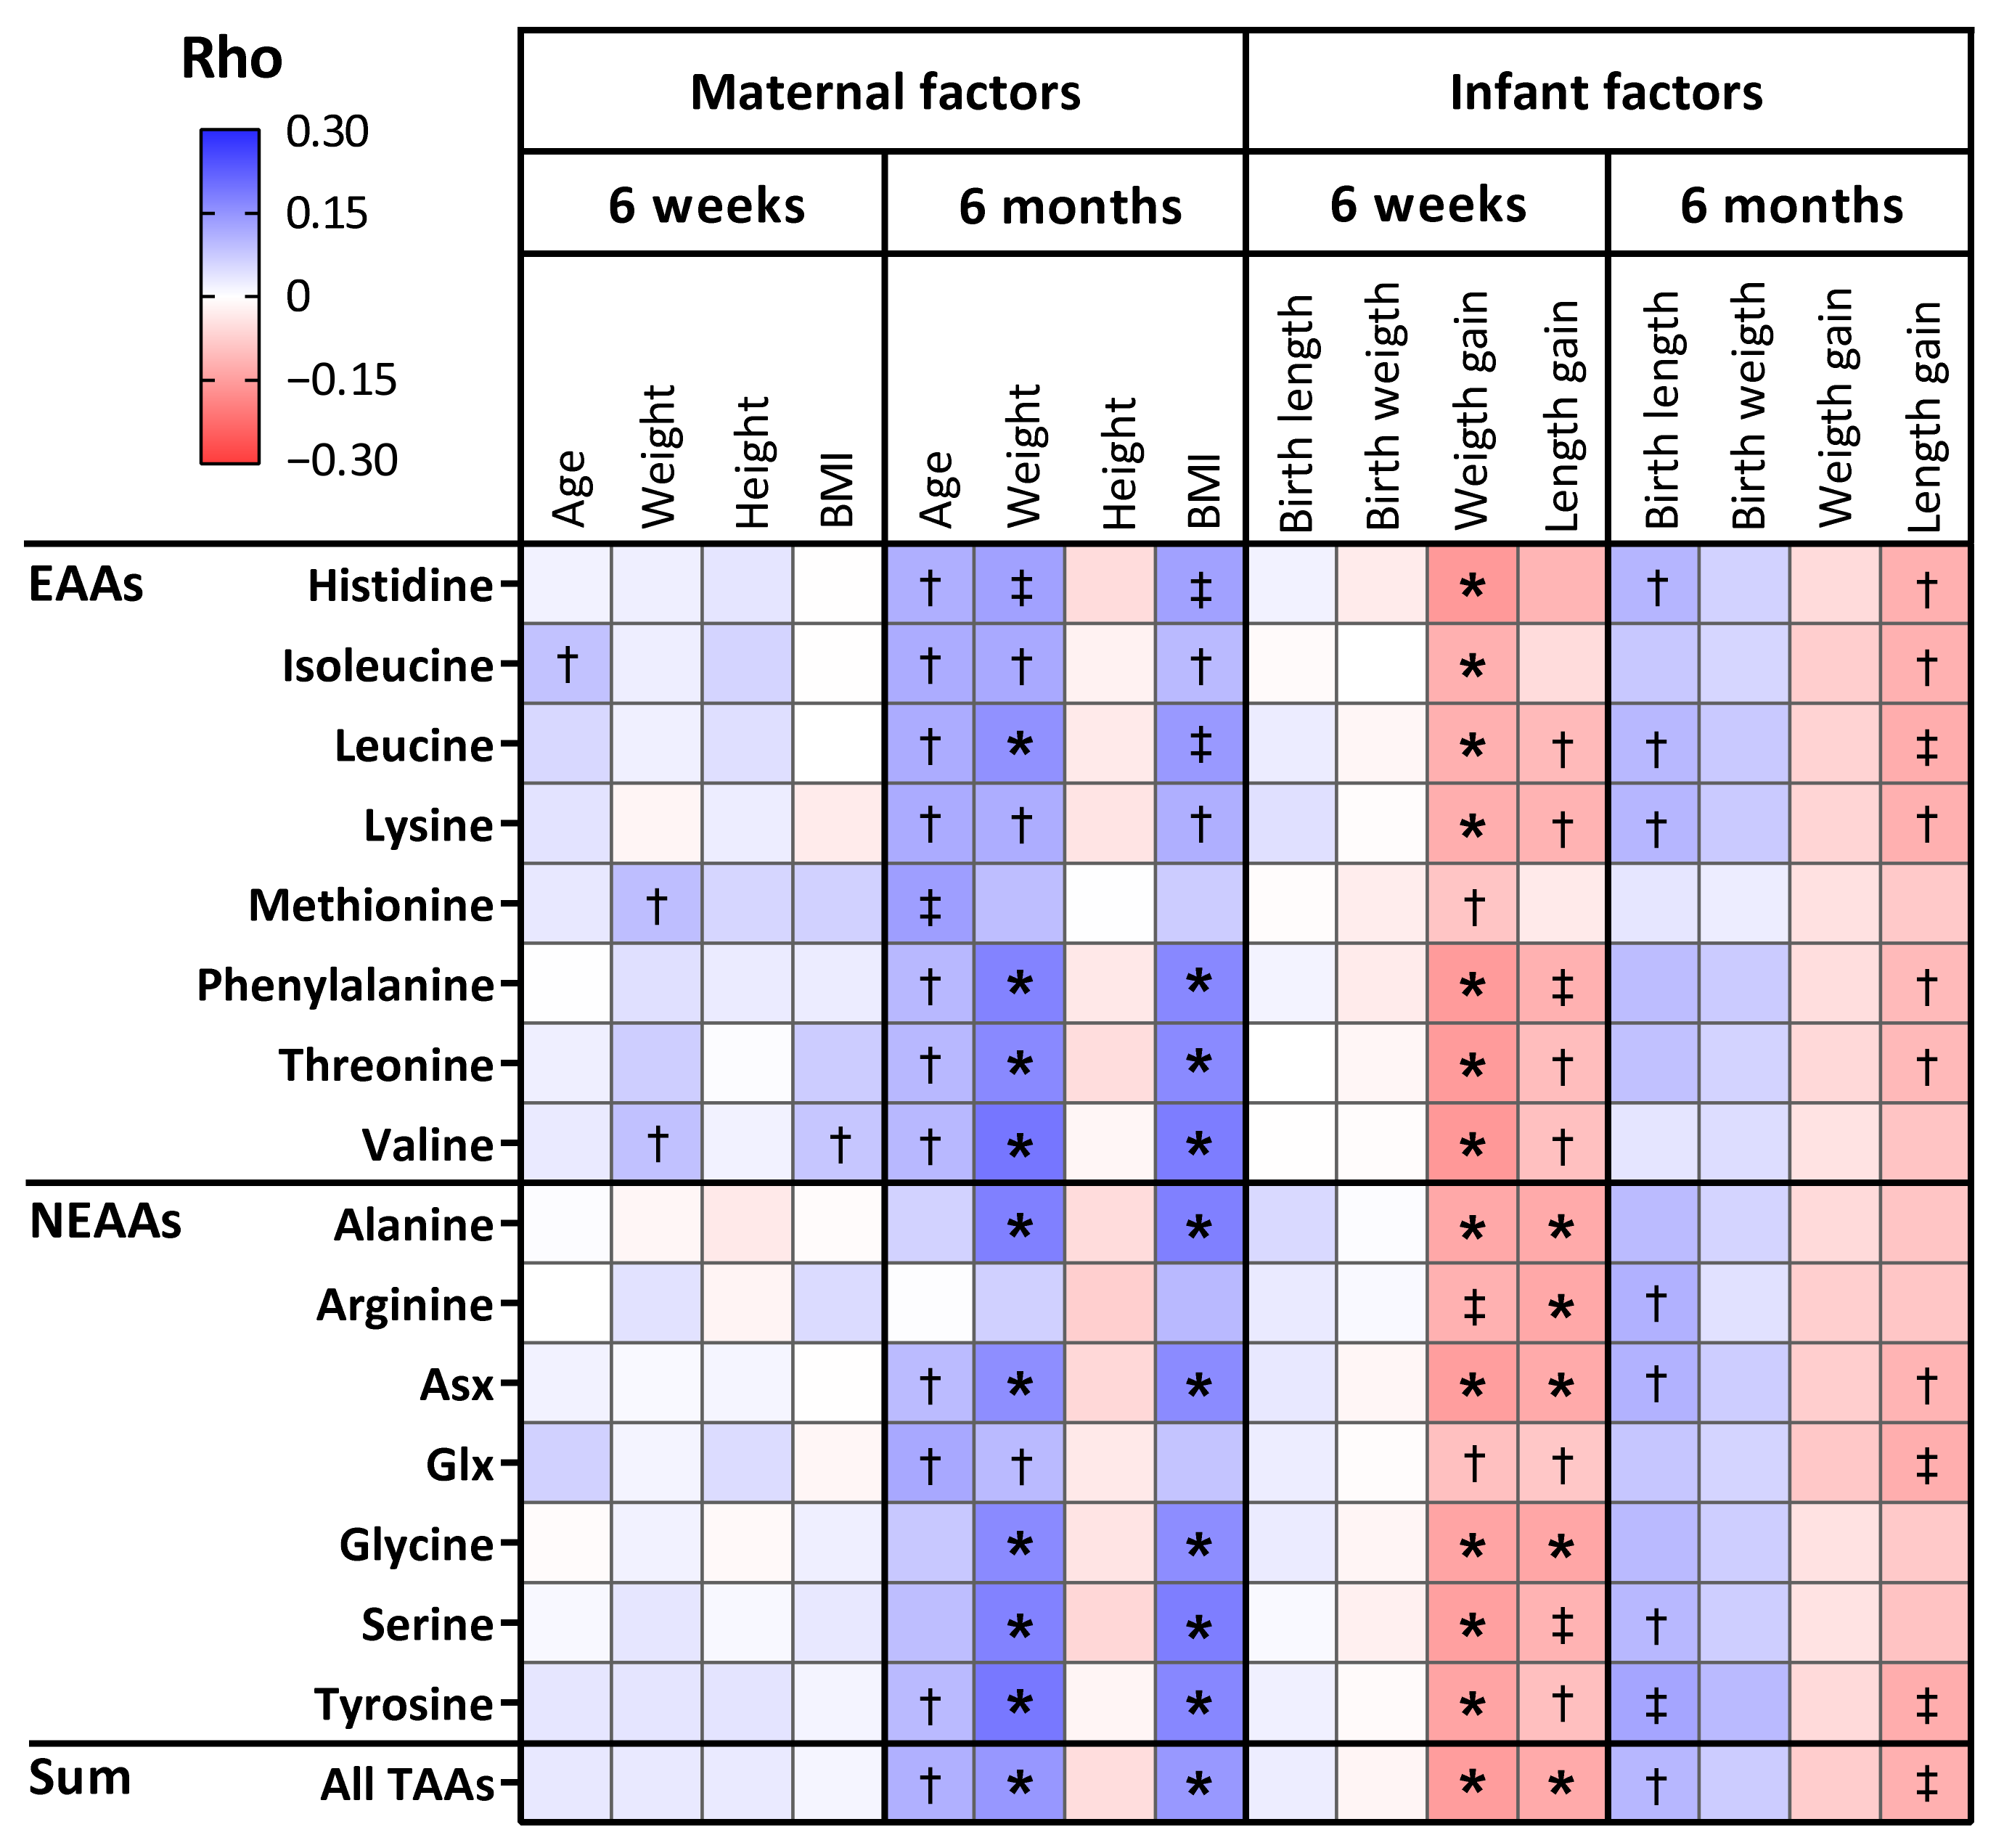Click Valine cell under maternal 6 weeks BMI
The height and width of the screenshot is (1848, 1996).
pyautogui.click(x=838, y=1143)
